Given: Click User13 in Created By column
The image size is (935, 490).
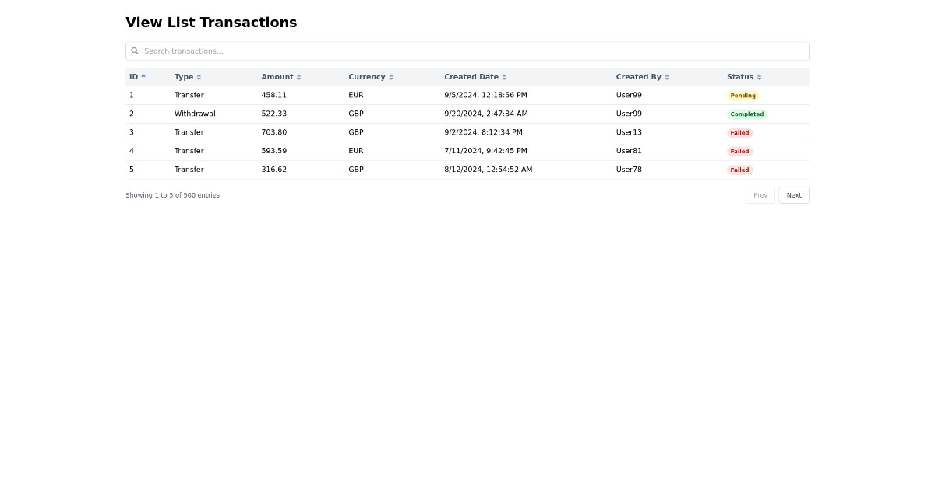Looking at the screenshot, I should [629, 132].
